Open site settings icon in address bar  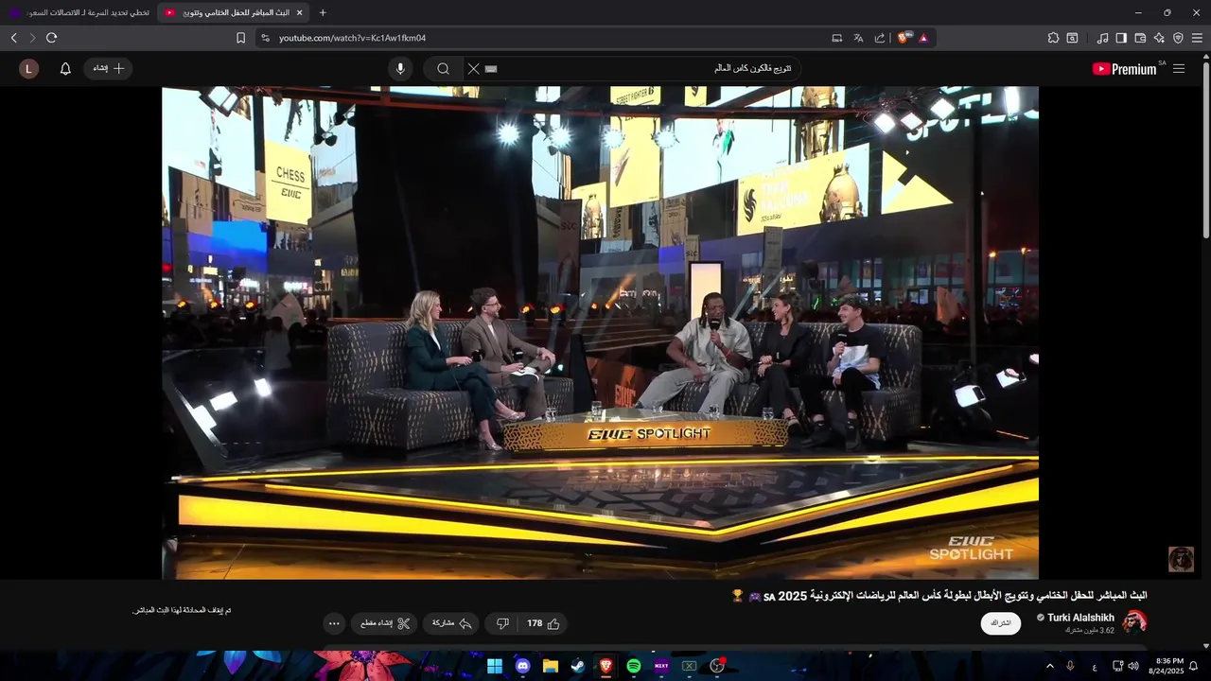(x=265, y=38)
